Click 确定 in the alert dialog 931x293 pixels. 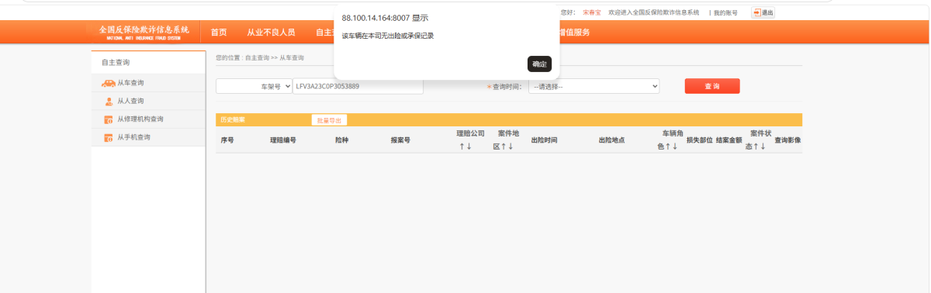coord(539,64)
